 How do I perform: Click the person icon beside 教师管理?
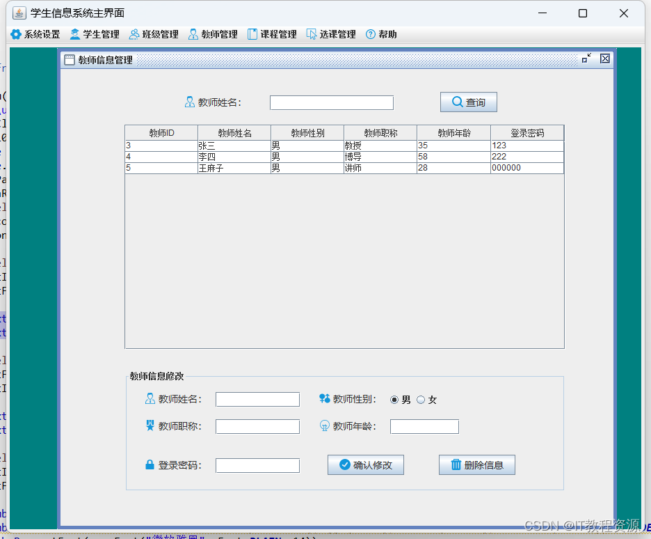point(193,35)
